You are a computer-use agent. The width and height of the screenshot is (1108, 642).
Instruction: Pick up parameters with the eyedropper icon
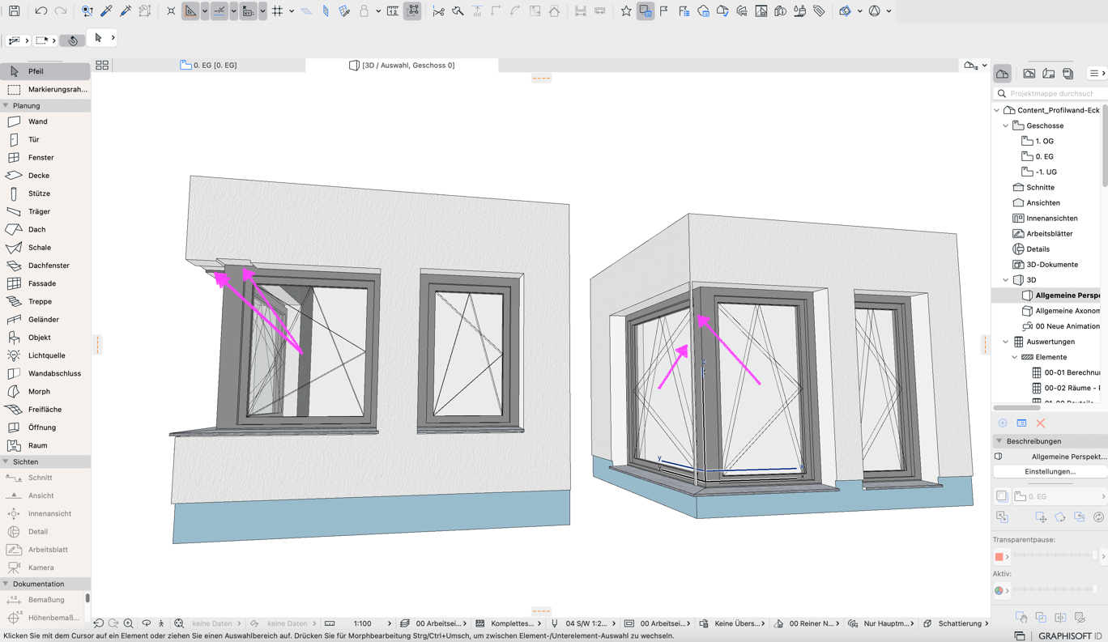106,11
